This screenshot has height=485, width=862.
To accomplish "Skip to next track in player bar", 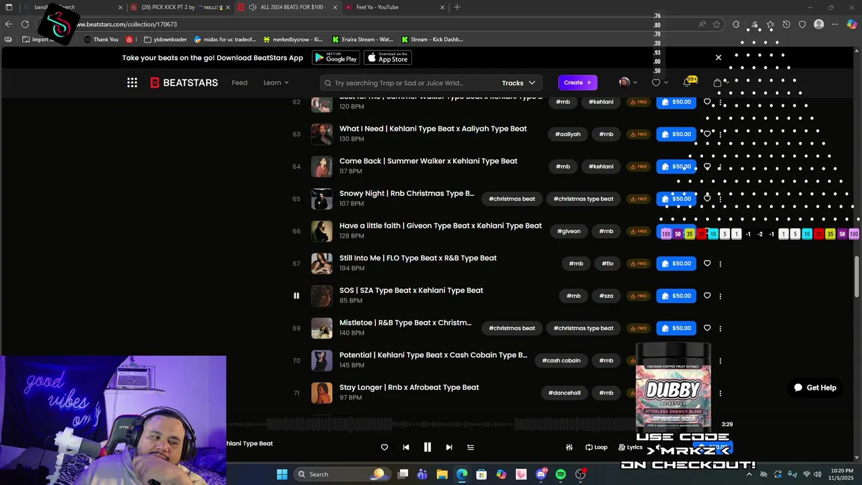I will click(449, 447).
